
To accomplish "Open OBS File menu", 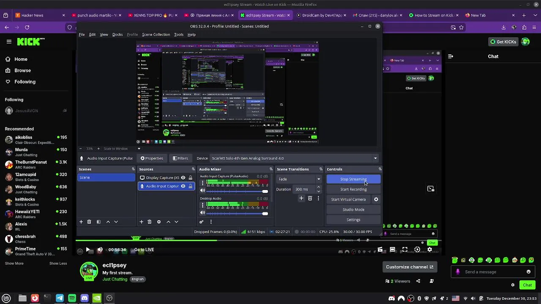I will point(82,35).
